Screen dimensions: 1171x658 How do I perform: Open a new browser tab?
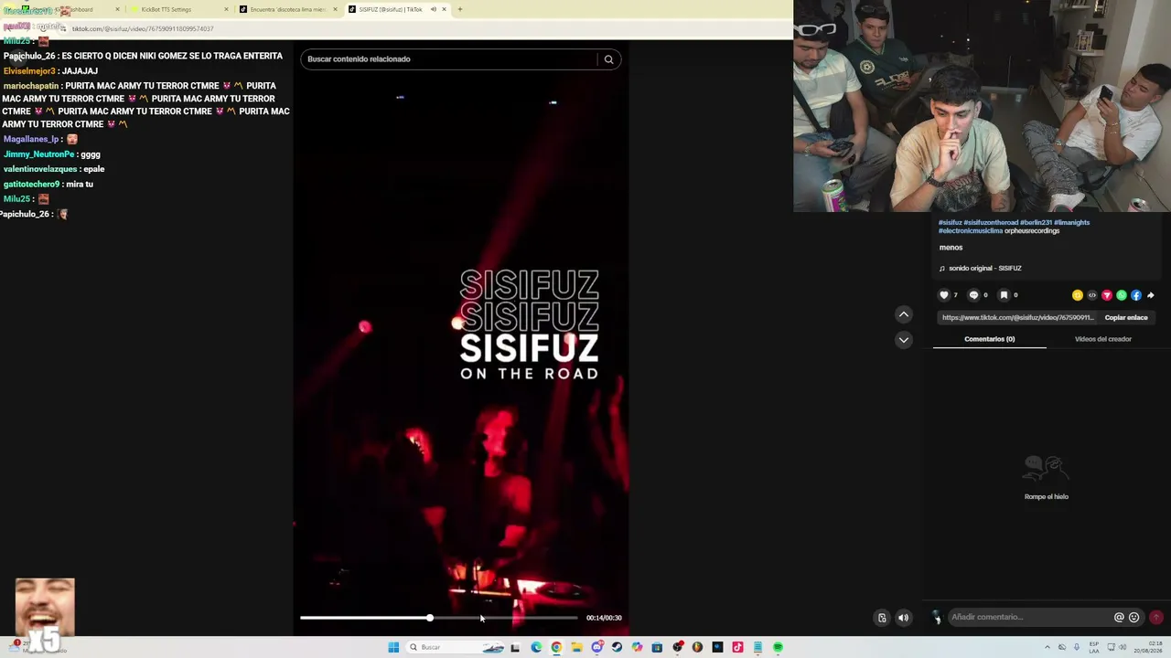click(459, 9)
